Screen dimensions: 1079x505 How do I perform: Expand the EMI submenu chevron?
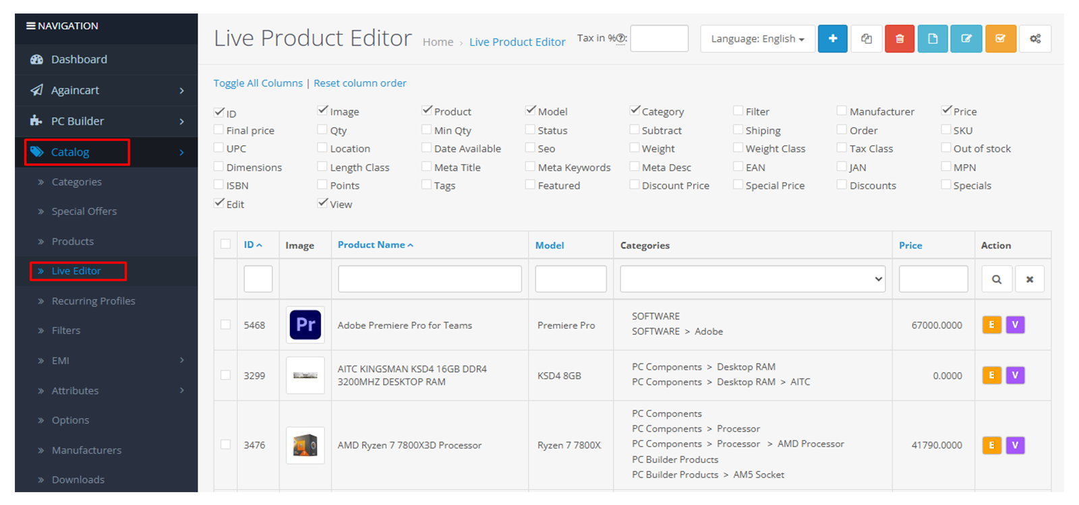pyautogui.click(x=181, y=361)
